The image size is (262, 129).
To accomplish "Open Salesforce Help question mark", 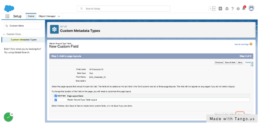I will [233, 9].
